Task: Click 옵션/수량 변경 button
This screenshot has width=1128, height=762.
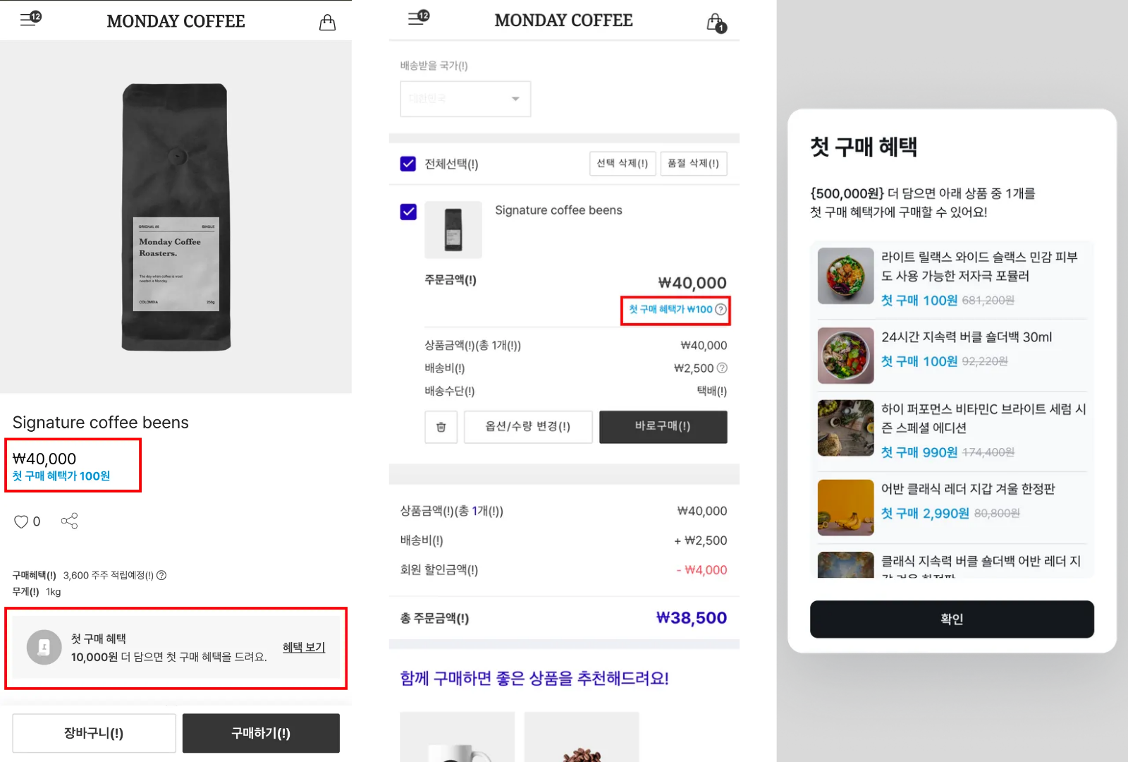Action: (x=528, y=427)
